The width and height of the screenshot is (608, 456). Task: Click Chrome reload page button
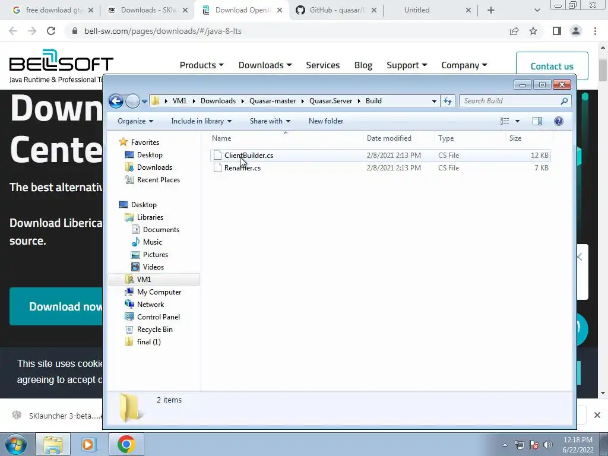(51, 31)
